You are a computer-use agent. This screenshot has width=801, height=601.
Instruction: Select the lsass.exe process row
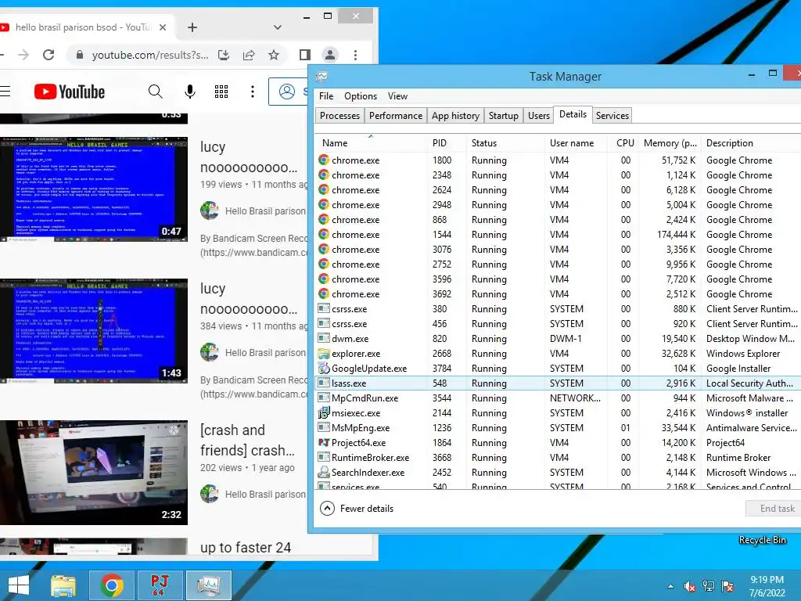(558, 383)
